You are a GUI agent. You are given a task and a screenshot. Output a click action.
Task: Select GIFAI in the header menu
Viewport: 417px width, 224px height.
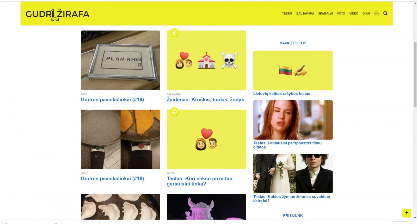click(366, 13)
